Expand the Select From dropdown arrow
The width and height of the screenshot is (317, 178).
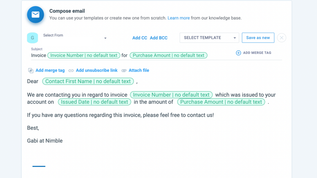[x=105, y=38]
